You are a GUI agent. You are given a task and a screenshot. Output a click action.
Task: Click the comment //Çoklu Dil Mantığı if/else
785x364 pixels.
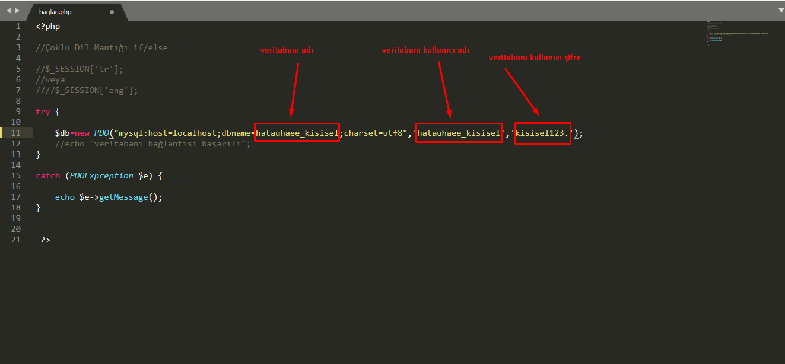[101, 47]
